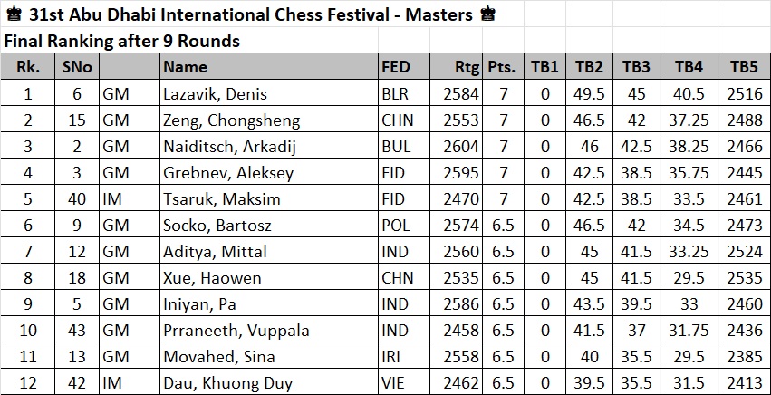
Task: Select Xue, Haowen's TB5 value 2535
Action: [744, 277]
